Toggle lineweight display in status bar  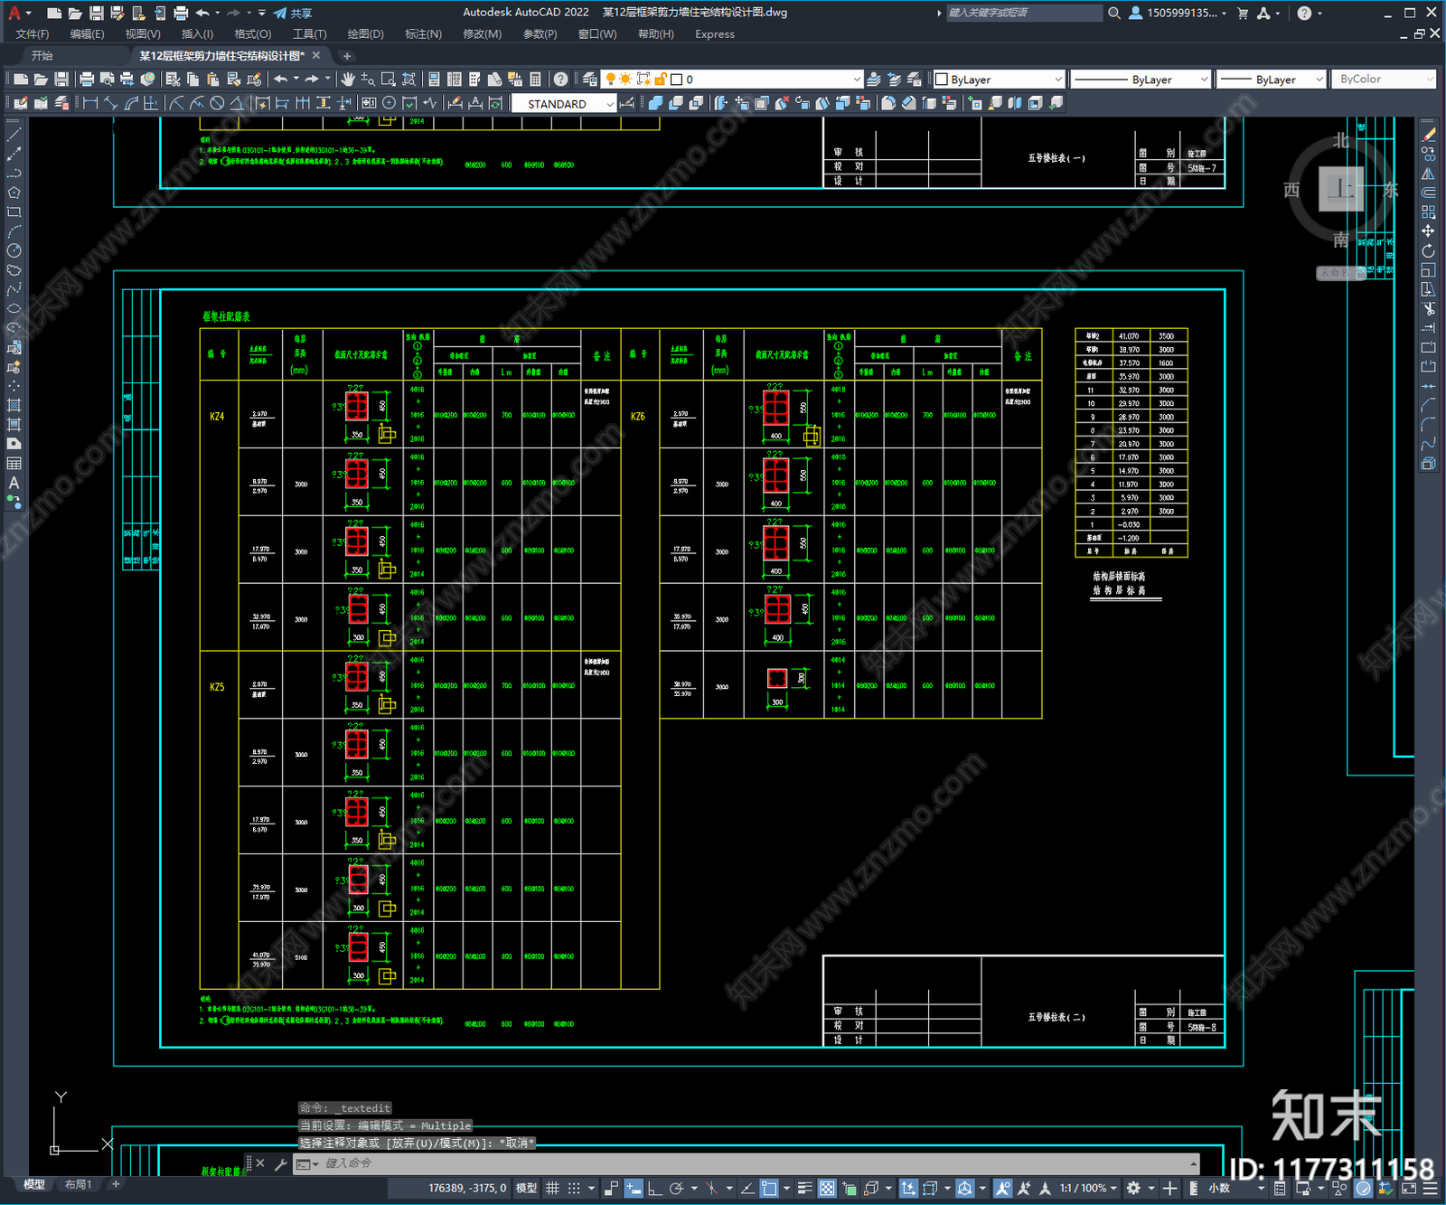(804, 1188)
